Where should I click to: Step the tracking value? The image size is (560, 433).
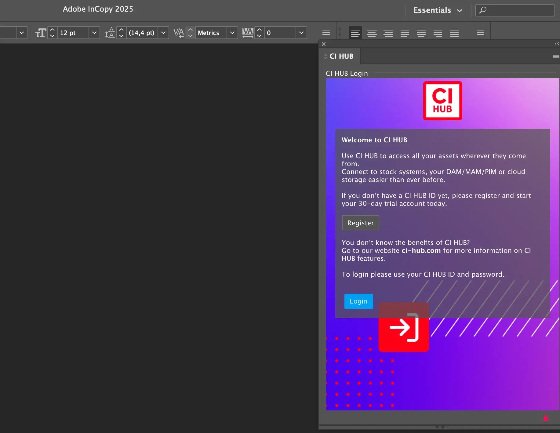coord(259,33)
